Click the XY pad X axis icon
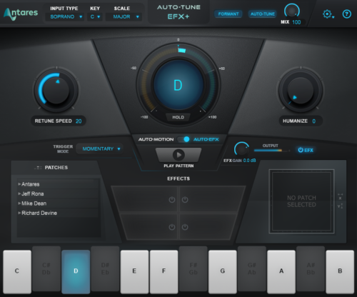The image size is (357, 297). click(x=340, y=196)
